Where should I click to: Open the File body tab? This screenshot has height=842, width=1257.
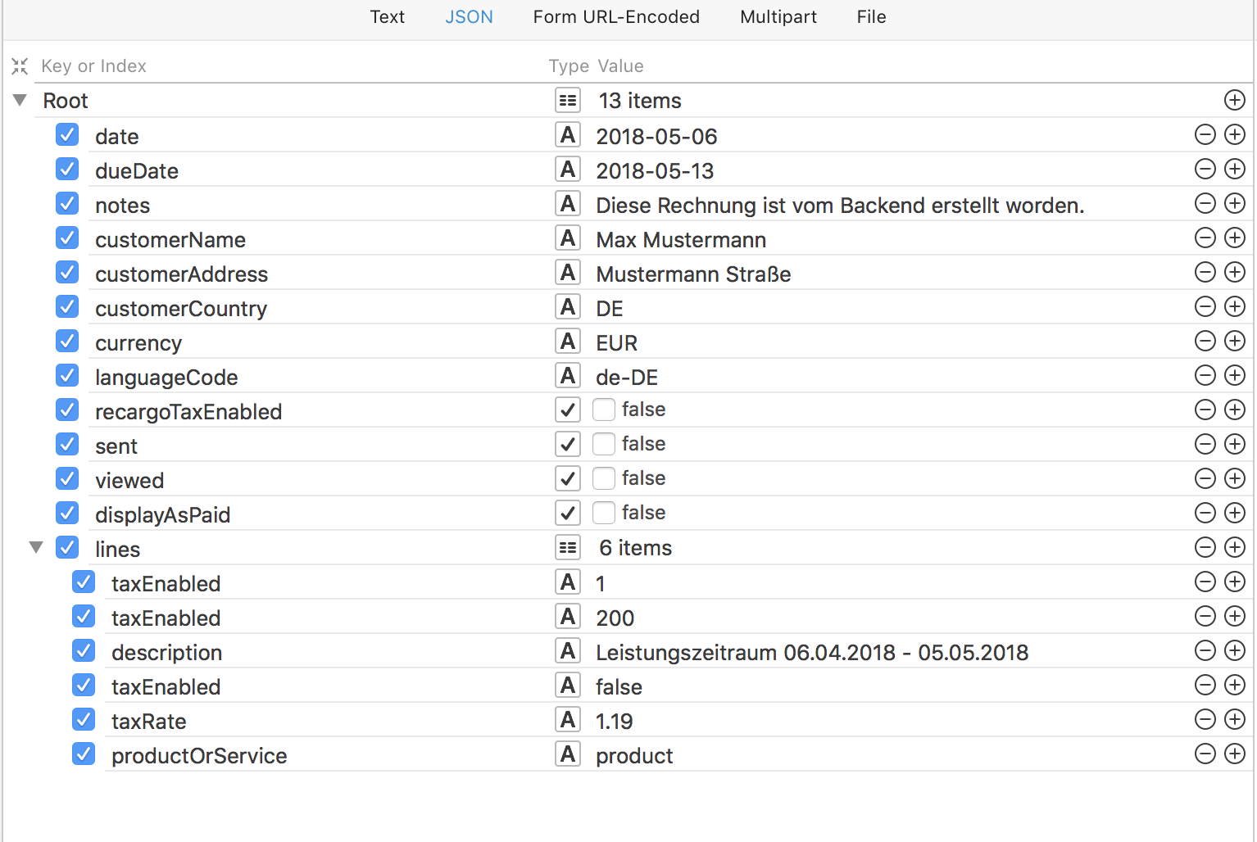coord(871,17)
